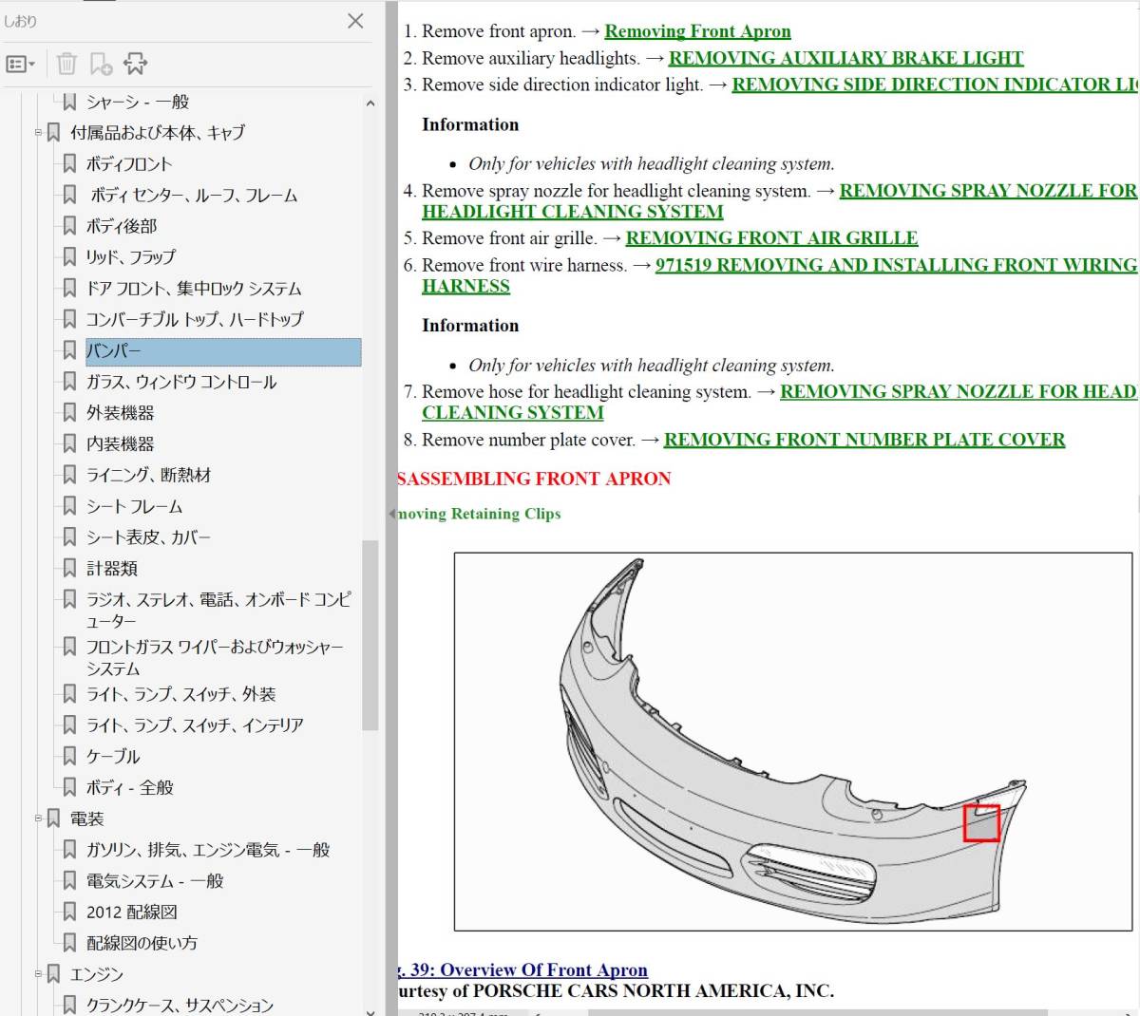Open the ラジオ、ステレオ、電話 bookmark
Viewport: 1140px width, 1016px height.
[218, 610]
